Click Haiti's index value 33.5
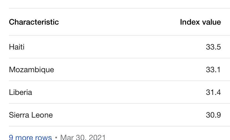The width and height of the screenshot is (230, 140). click(x=213, y=47)
